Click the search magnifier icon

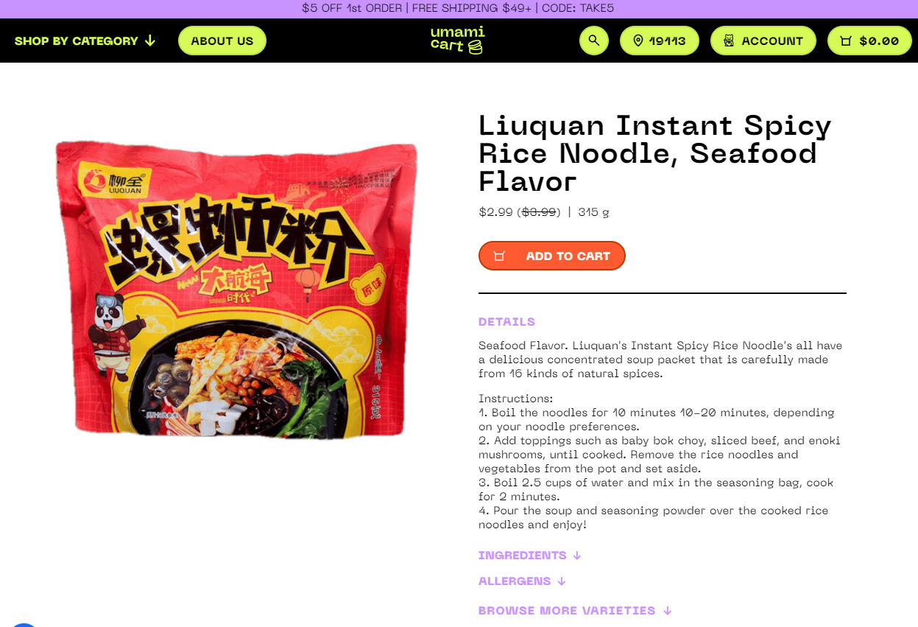(x=594, y=41)
